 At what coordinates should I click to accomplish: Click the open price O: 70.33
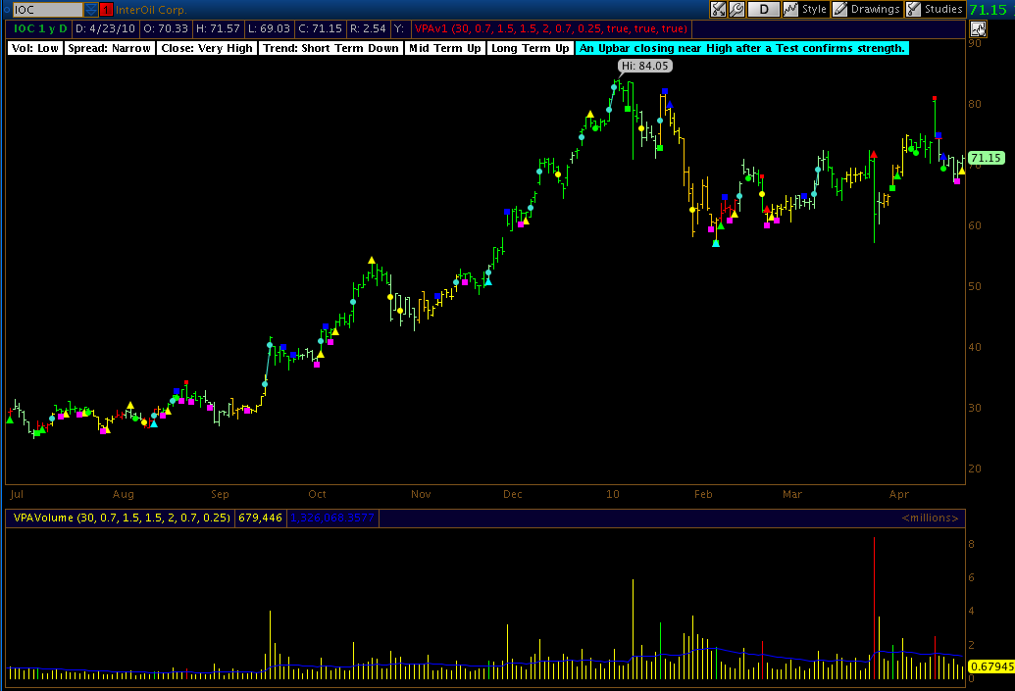[166, 28]
